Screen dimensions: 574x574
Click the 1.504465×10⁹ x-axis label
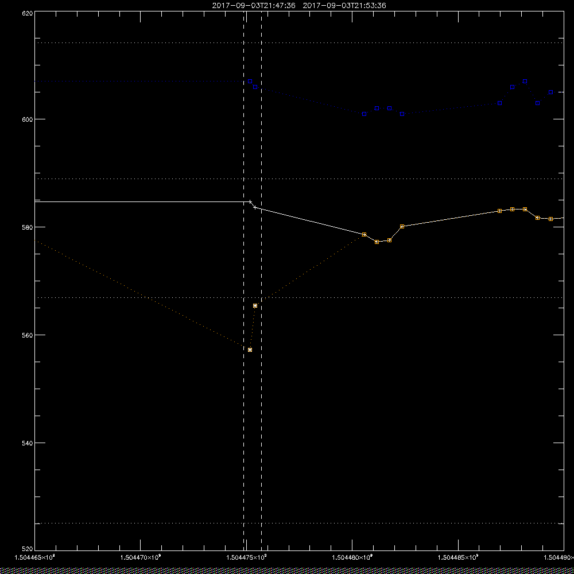[x=35, y=557]
